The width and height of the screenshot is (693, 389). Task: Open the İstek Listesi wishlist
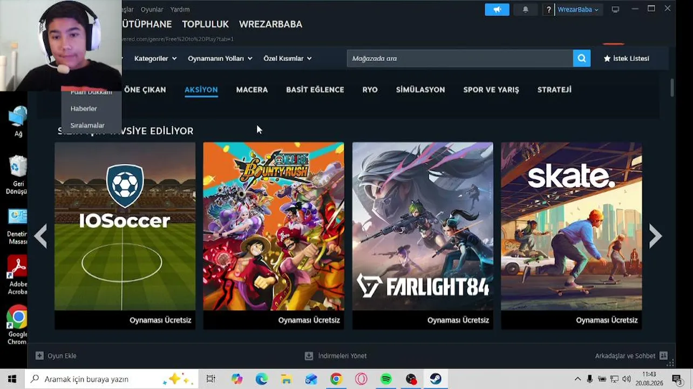(626, 58)
